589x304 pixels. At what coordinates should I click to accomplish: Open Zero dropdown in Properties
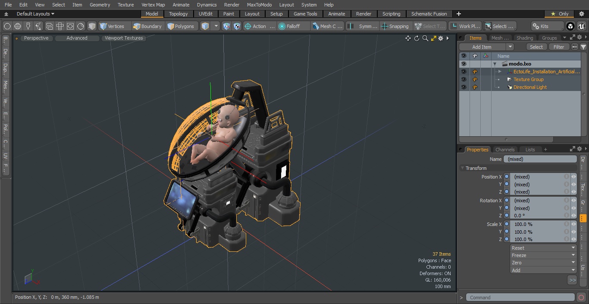point(543,263)
